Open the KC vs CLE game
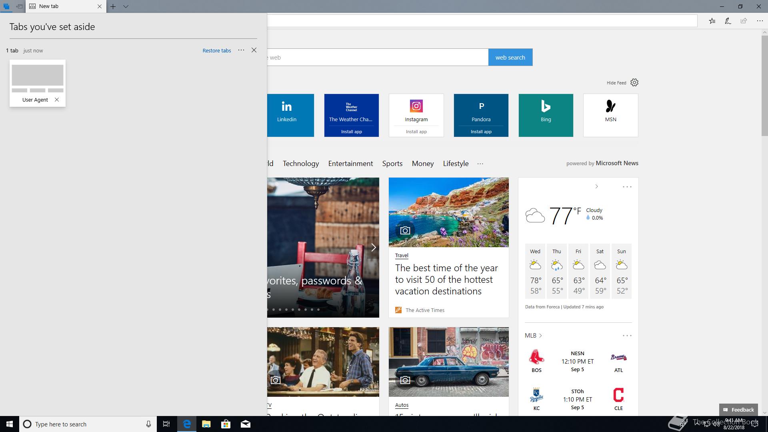The image size is (768, 432). (x=578, y=399)
